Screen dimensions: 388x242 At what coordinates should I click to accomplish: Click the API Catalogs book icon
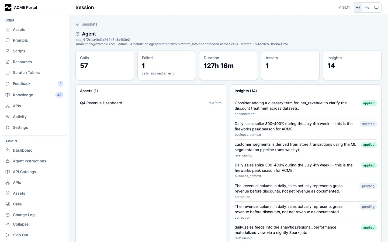[x=8, y=172]
